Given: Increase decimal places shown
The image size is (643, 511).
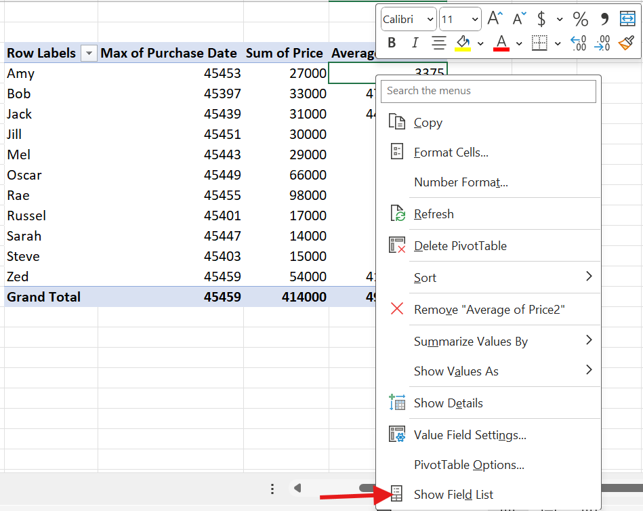Looking at the screenshot, I should tap(578, 43).
